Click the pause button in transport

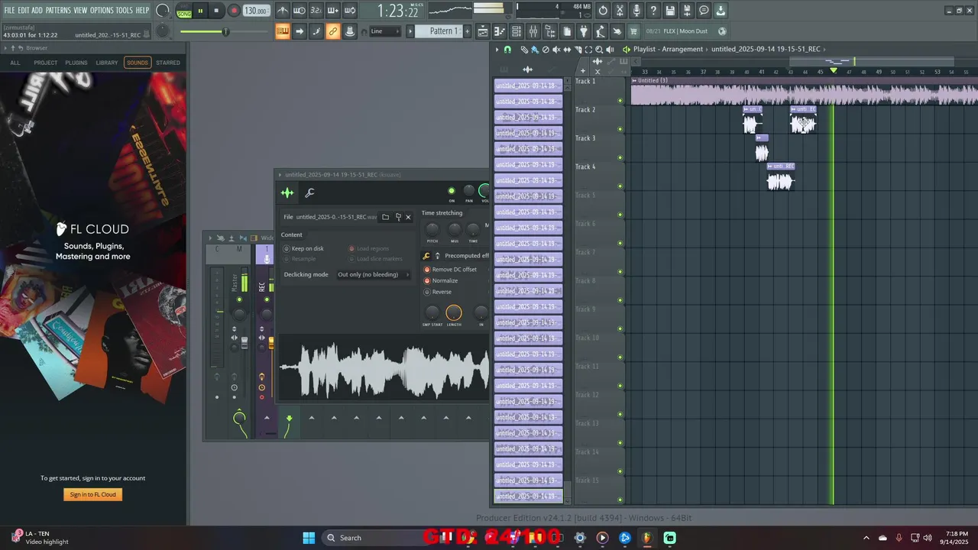click(200, 11)
